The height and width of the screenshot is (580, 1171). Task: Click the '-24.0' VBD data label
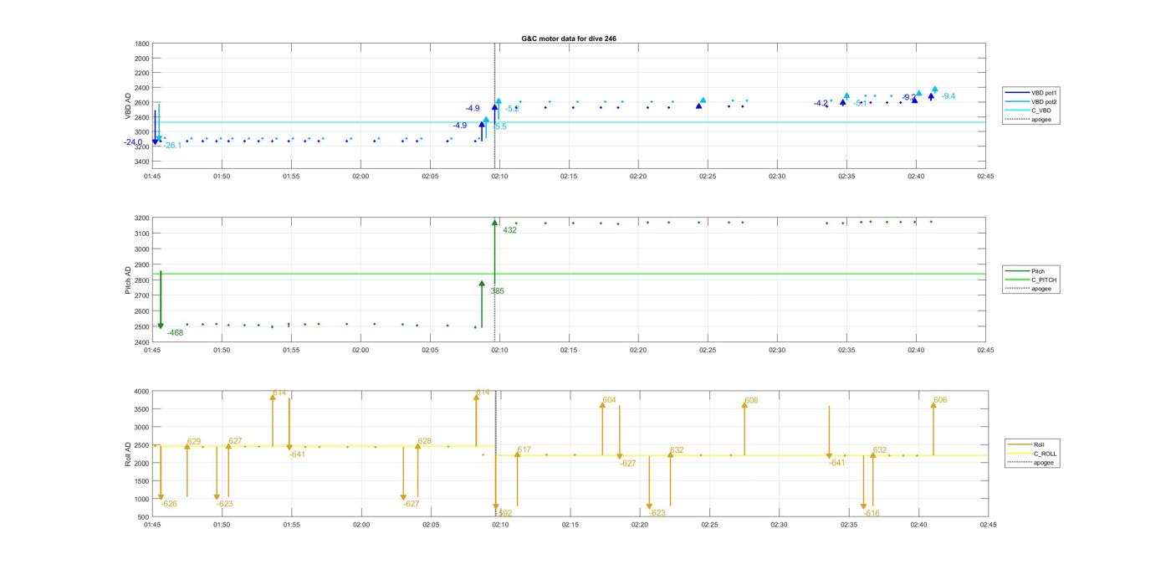[133, 142]
